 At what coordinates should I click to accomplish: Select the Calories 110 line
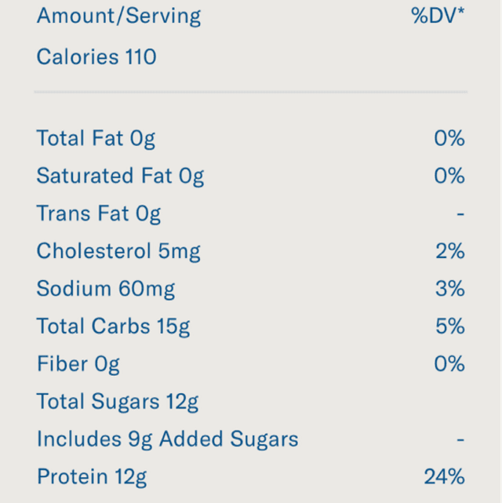click(x=96, y=57)
